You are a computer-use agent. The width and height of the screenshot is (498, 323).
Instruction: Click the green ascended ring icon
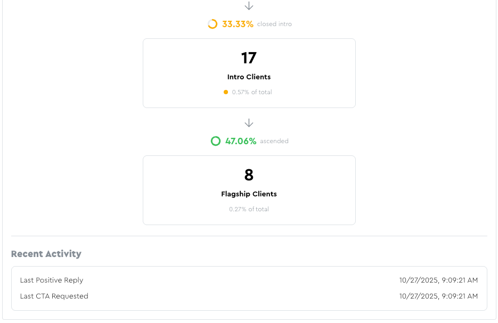pos(215,141)
